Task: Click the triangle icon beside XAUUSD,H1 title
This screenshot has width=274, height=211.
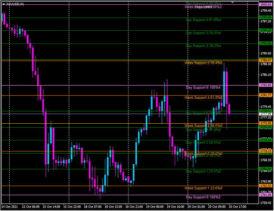Action: point(4,4)
